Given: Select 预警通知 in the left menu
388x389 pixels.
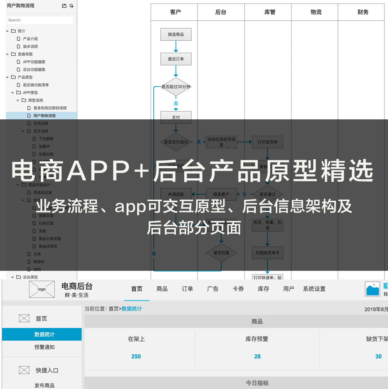Looking at the screenshot, I should pos(44,347).
